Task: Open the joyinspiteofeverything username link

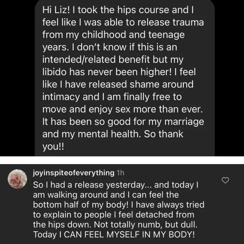Action: click(74, 173)
